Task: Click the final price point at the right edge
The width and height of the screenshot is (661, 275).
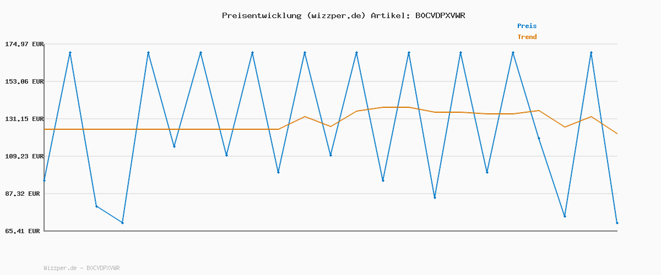Action: (x=617, y=223)
